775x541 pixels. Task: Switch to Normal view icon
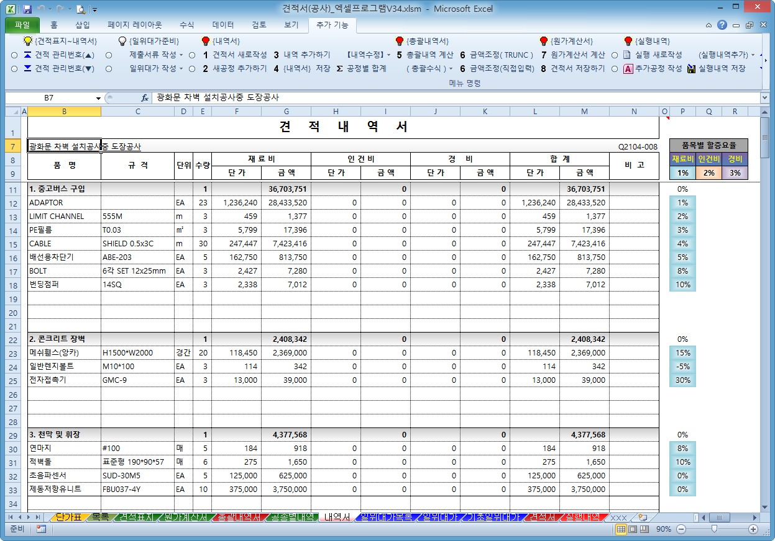tap(621, 529)
